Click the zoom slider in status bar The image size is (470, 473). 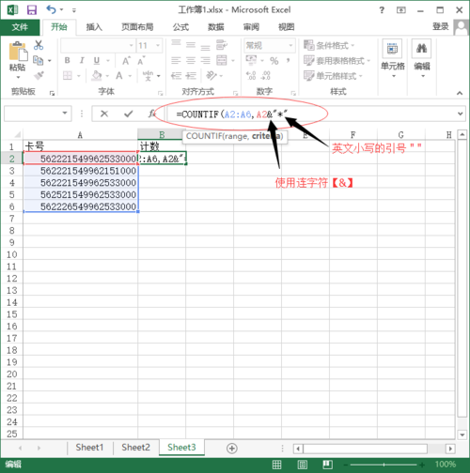click(384, 465)
